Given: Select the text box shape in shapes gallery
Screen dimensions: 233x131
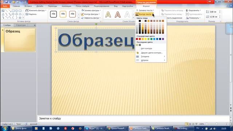Looking at the screenshot, I should tap(3, 11).
